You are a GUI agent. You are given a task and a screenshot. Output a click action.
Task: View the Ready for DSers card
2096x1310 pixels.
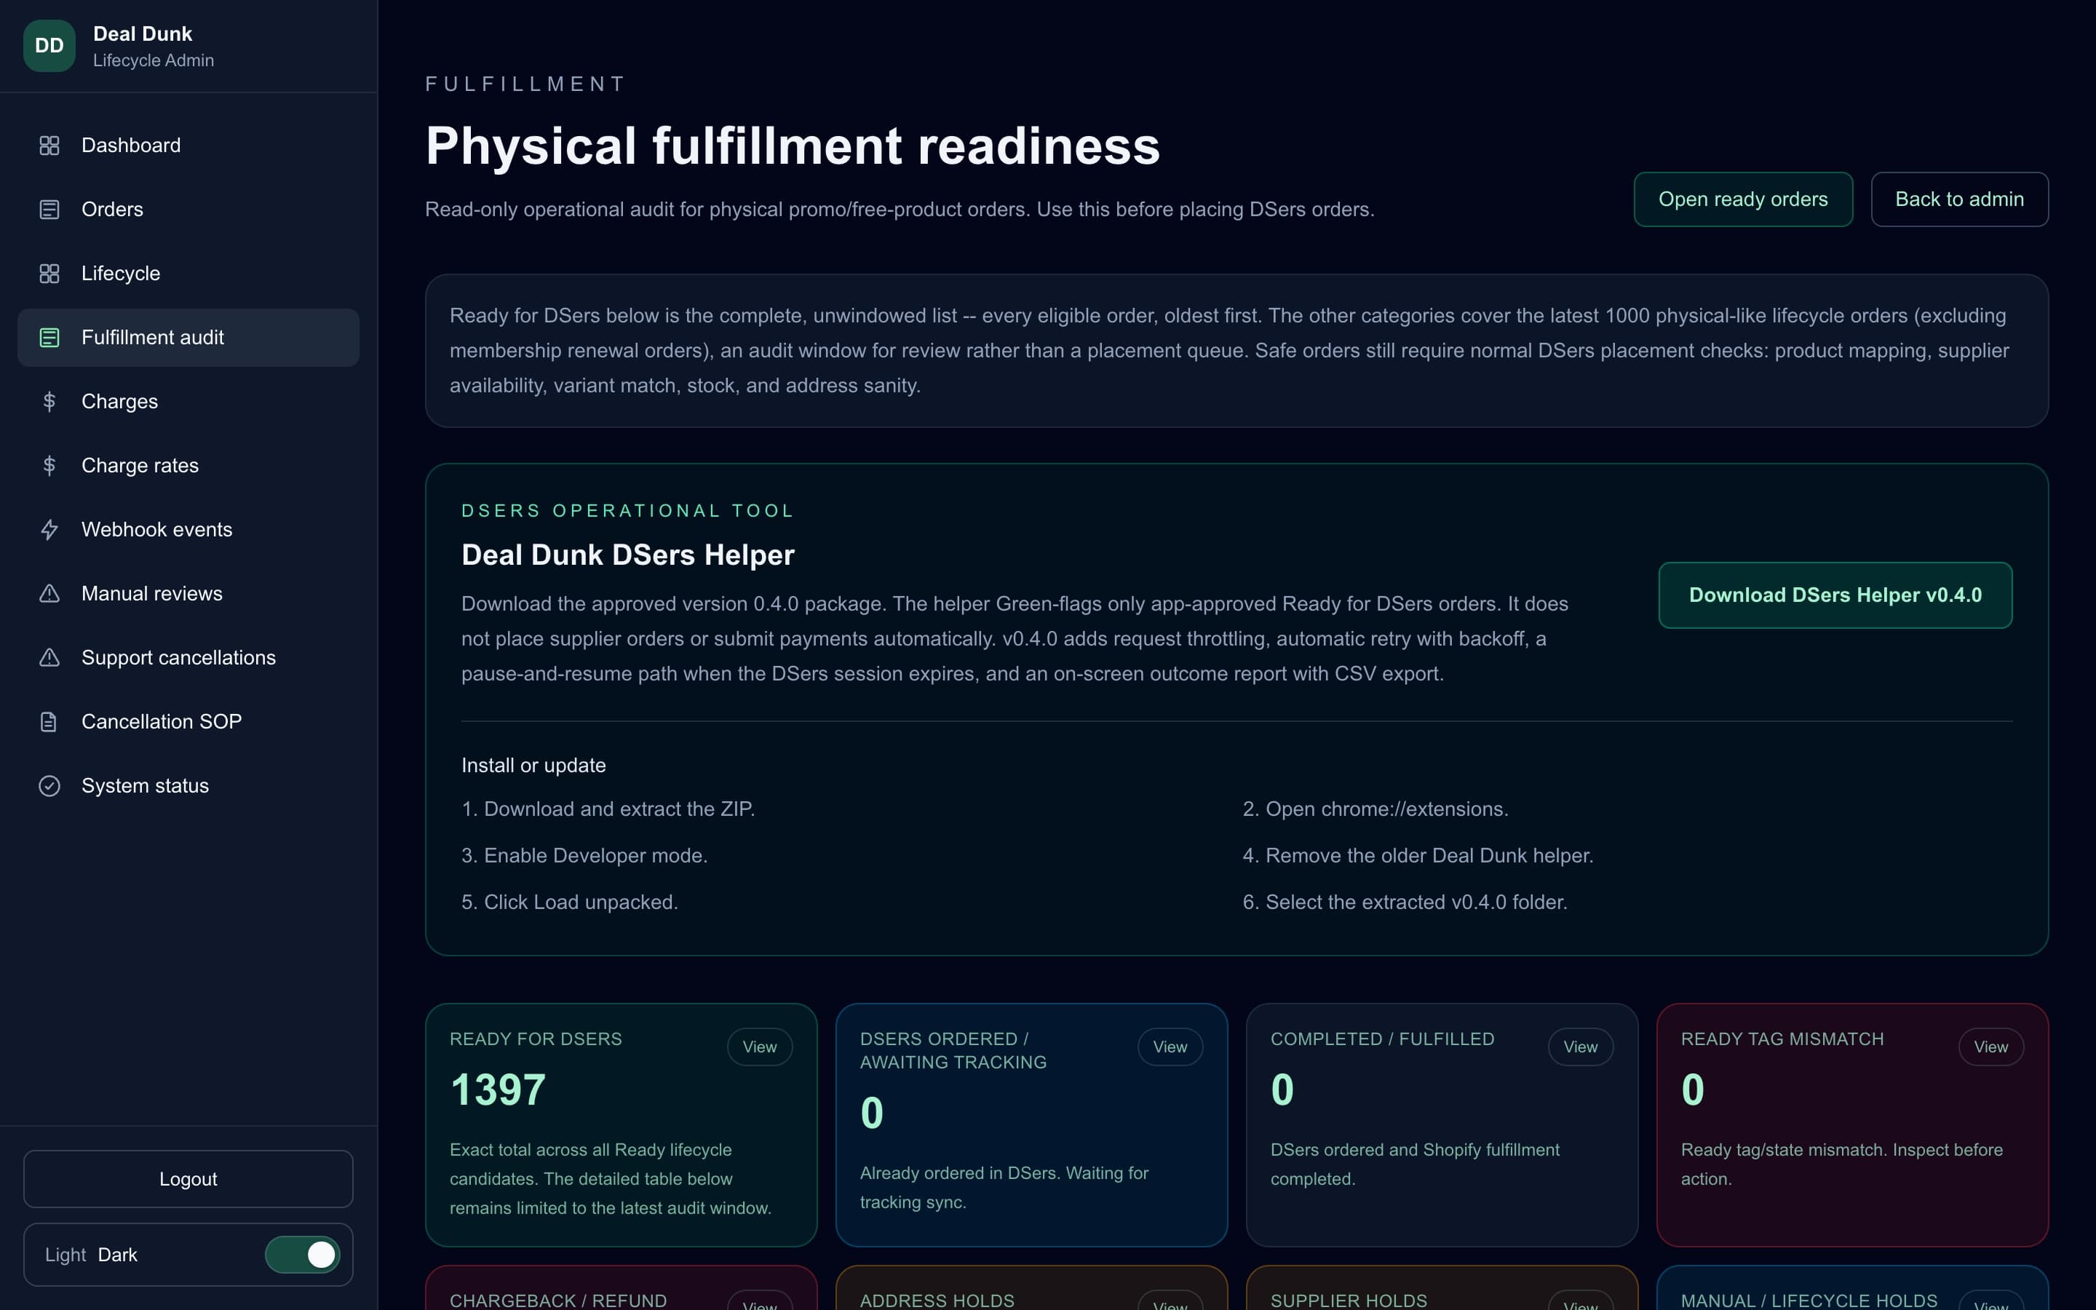point(760,1047)
